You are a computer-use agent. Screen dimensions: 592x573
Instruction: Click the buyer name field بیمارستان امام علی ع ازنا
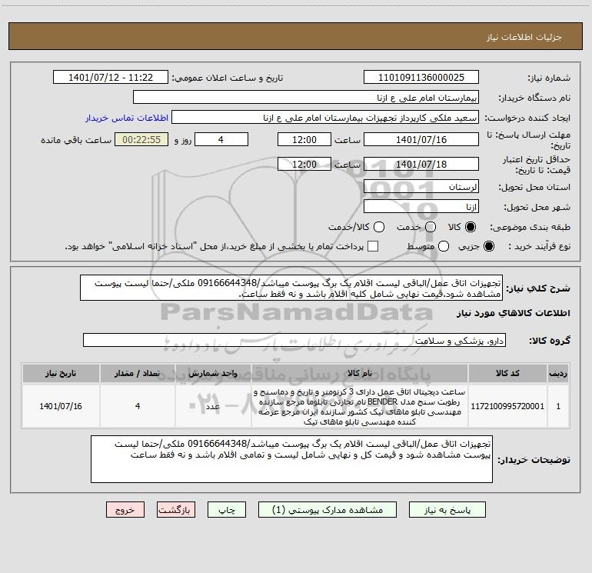pyautogui.click(x=306, y=98)
